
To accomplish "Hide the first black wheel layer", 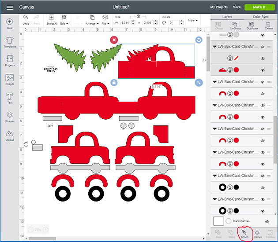I will [263, 188].
